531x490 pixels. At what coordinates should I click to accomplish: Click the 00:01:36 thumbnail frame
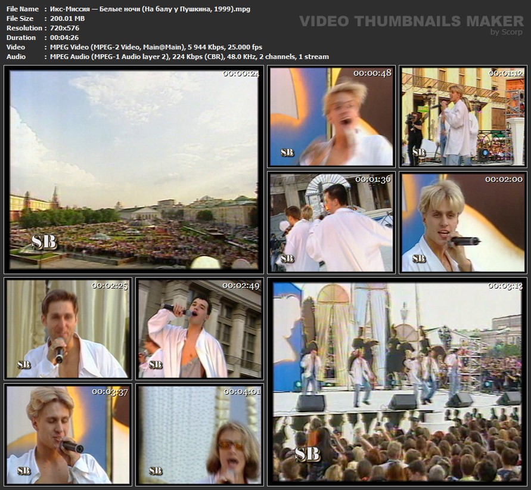tap(331, 222)
